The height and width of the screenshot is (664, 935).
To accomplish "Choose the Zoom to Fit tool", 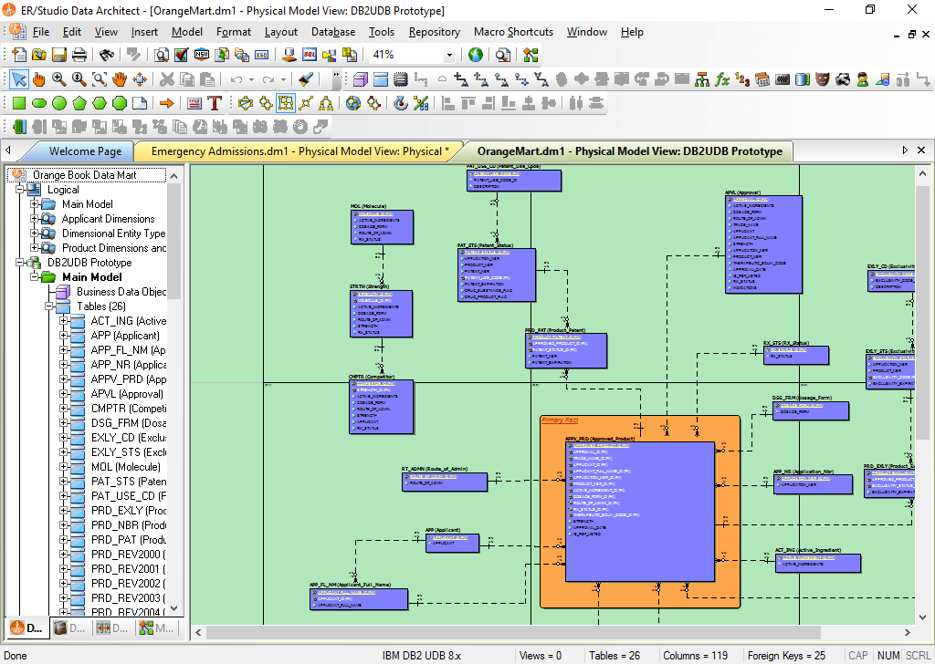I will [100, 79].
